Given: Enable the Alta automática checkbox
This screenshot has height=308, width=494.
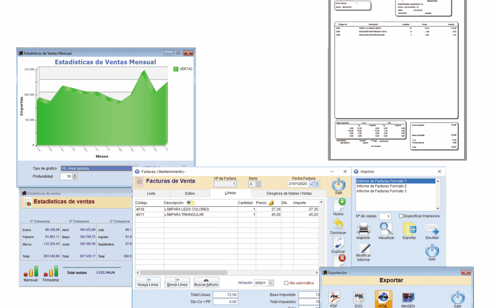Looking at the screenshot, I should click(286, 283).
